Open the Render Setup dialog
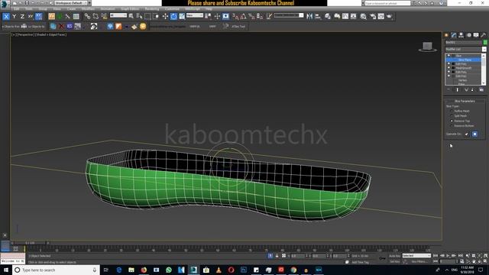489x275 pixels. (x=373, y=16)
